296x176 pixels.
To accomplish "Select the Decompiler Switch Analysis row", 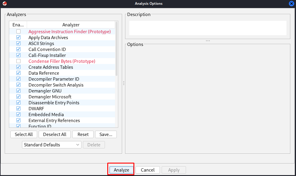I will coord(56,85).
